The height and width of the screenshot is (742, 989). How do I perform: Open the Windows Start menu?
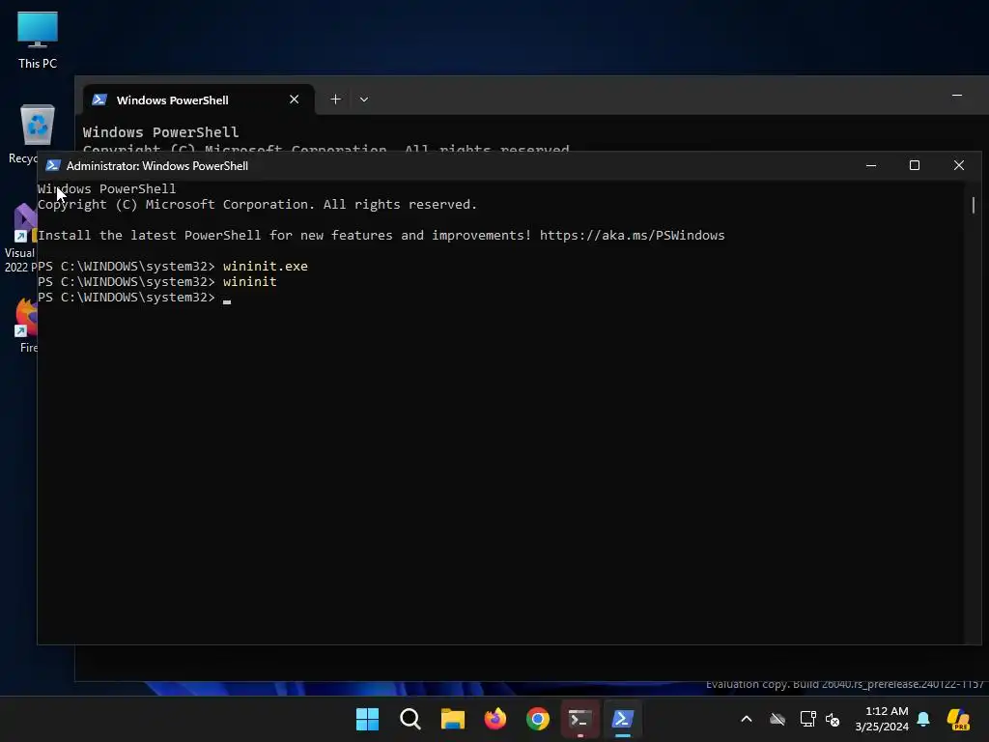pyautogui.click(x=367, y=719)
